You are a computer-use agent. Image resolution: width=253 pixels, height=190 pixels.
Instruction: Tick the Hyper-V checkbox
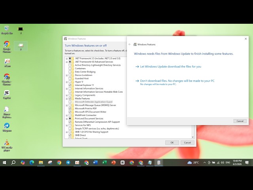(70, 82)
